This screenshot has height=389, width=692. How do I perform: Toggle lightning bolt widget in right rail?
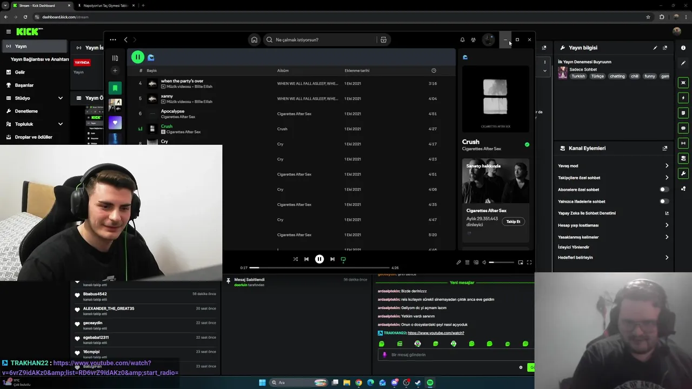click(x=683, y=98)
